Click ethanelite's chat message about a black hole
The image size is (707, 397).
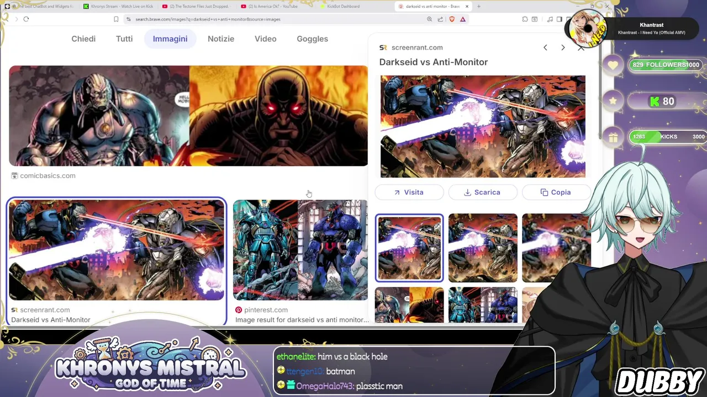pos(332,357)
